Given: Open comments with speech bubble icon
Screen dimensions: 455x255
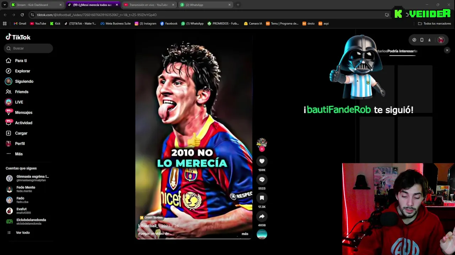Looking at the screenshot, I should click(x=262, y=180).
